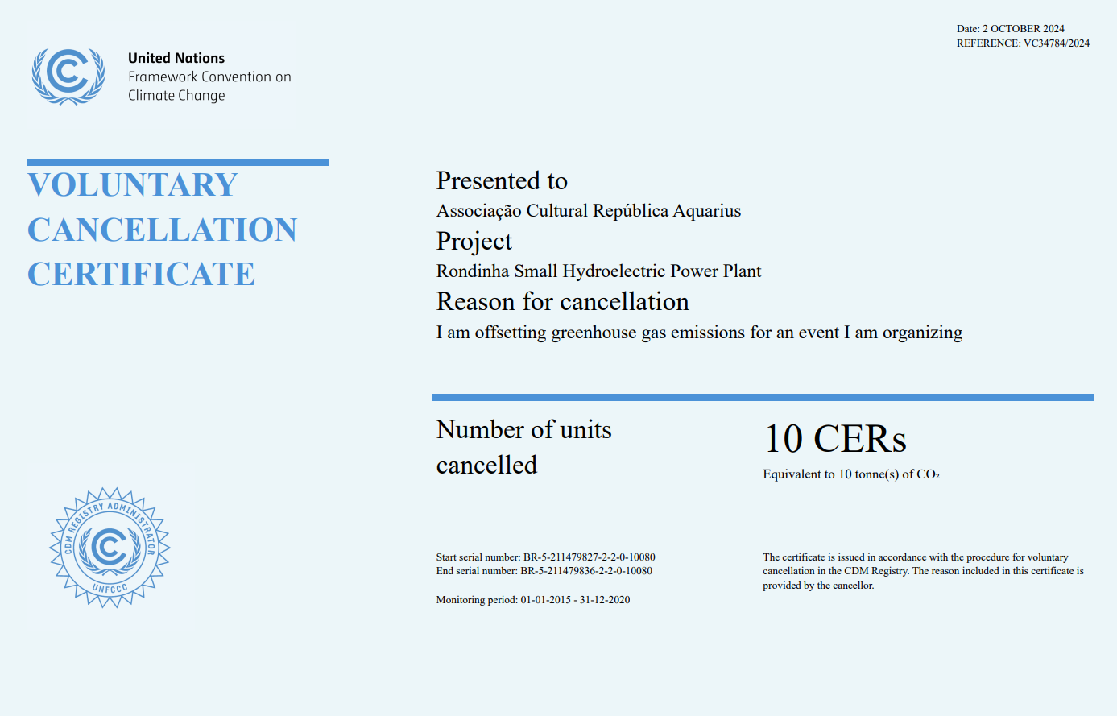Click the CDM Registry Administrator seal

click(x=110, y=548)
